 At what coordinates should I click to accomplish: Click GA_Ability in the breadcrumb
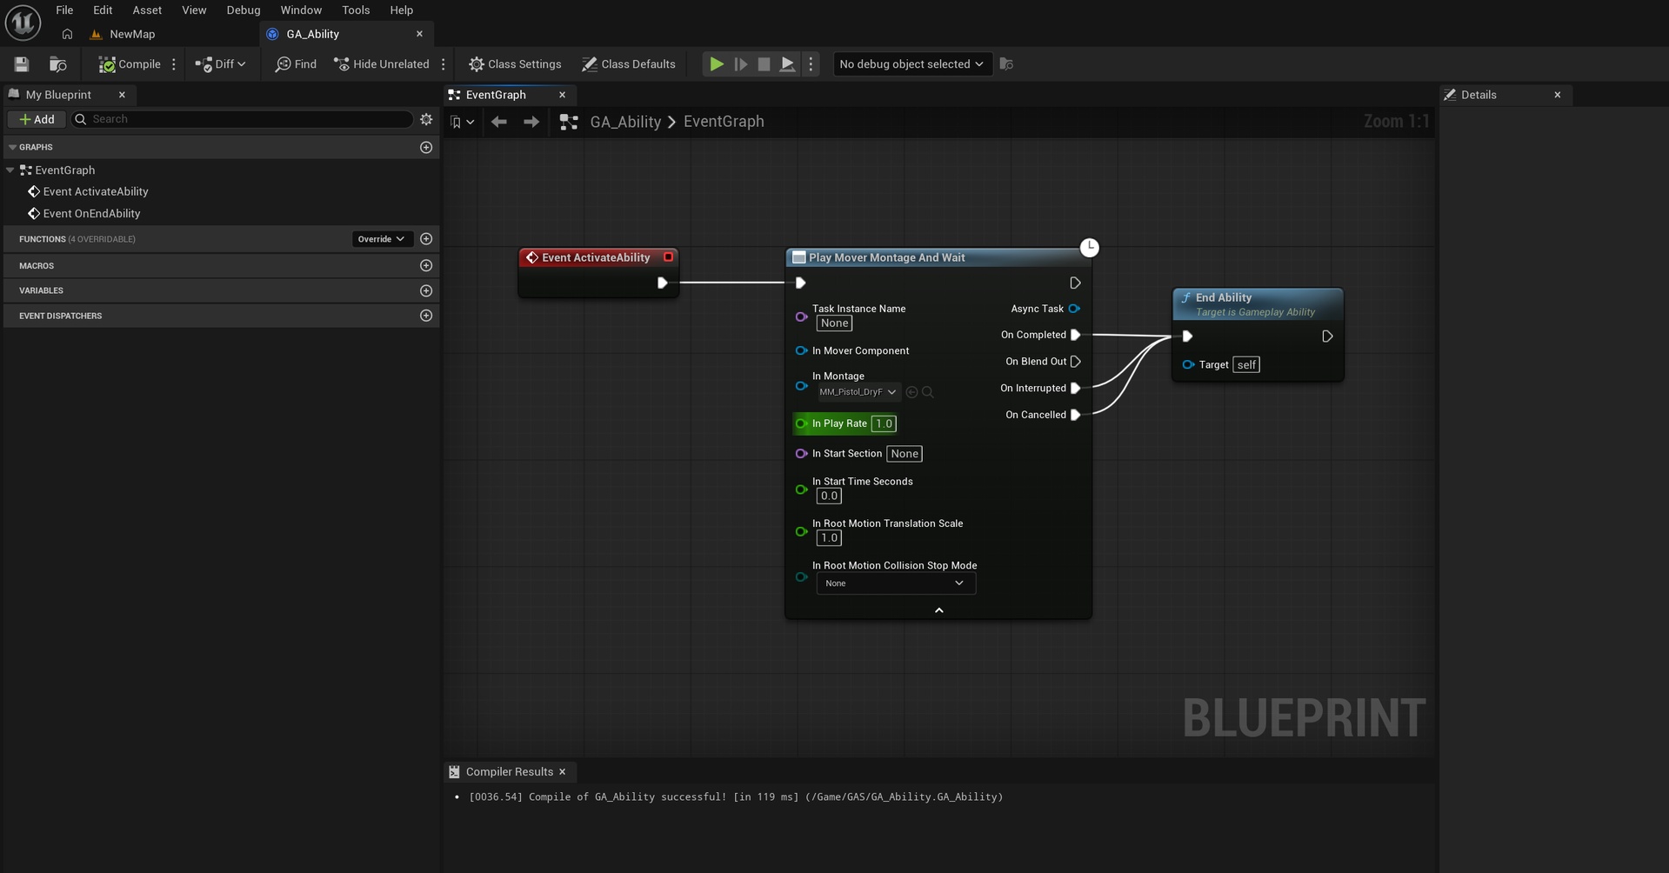point(625,122)
